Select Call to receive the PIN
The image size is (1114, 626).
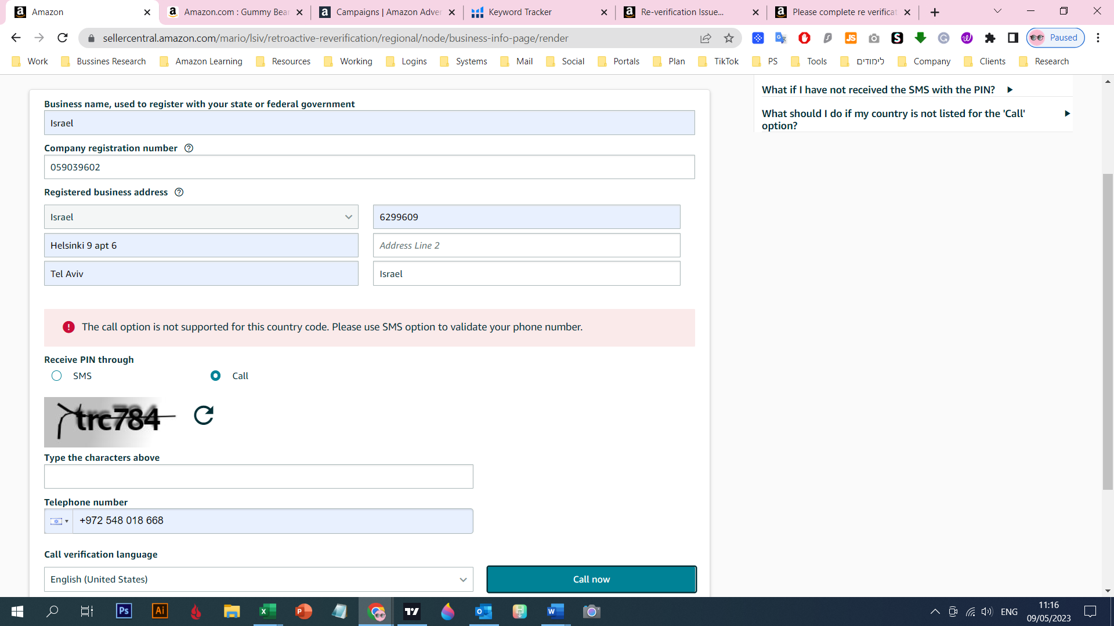tap(215, 376)
